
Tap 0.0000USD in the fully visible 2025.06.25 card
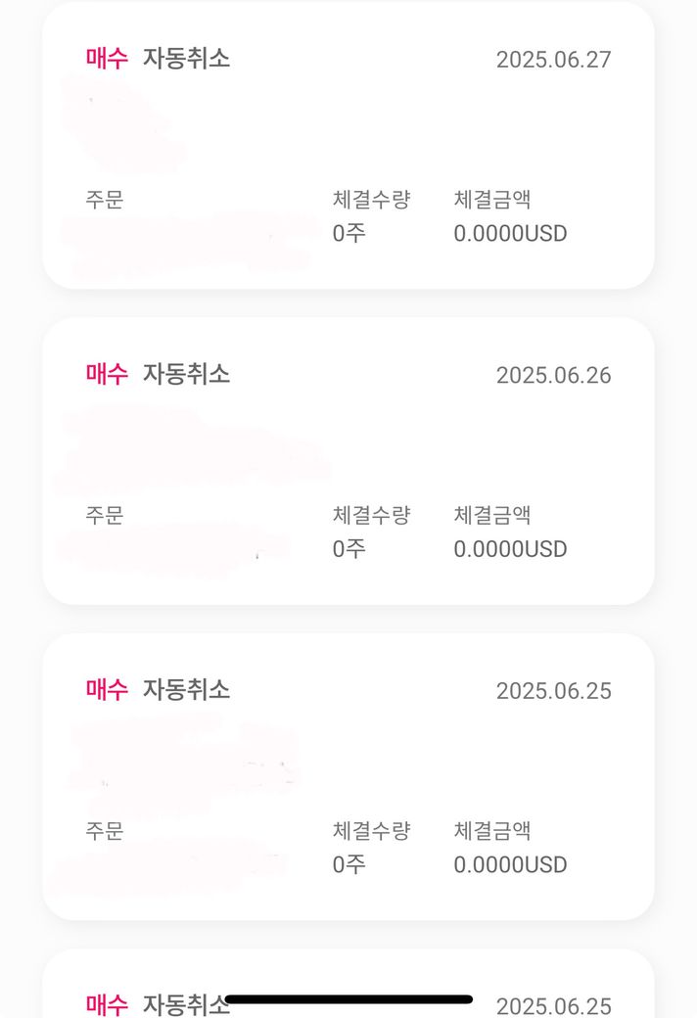[510, 865]
